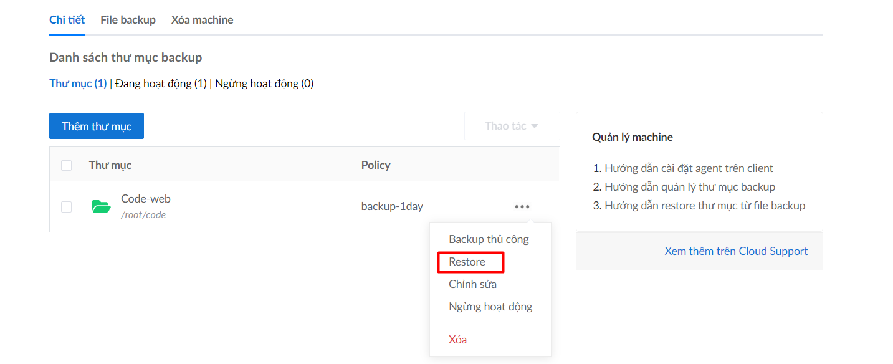Expand the Thao tác dropdown
This screenshot has width=893, height=364.
(x=512, y=126)
